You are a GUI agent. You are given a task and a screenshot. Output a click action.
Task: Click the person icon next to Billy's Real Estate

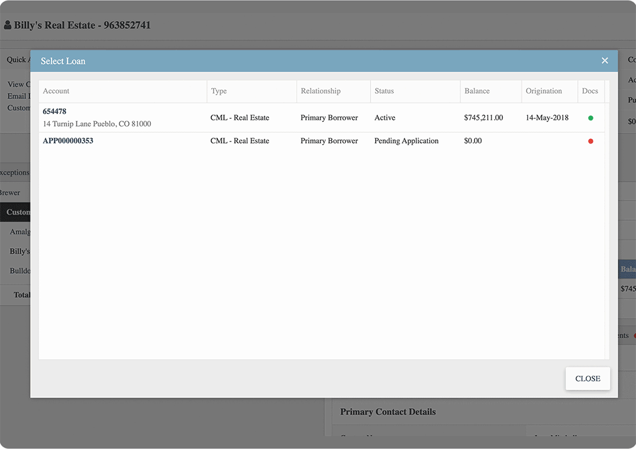tap(7, 25)
